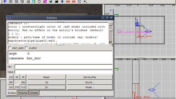Click the red double diamond toolbar icon
Viewport: 176px width, 99px height.
(x=74, y=2)
